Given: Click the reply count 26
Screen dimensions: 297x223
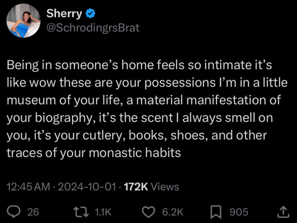Looking at the screenshot, I should (x=33, y=212).
